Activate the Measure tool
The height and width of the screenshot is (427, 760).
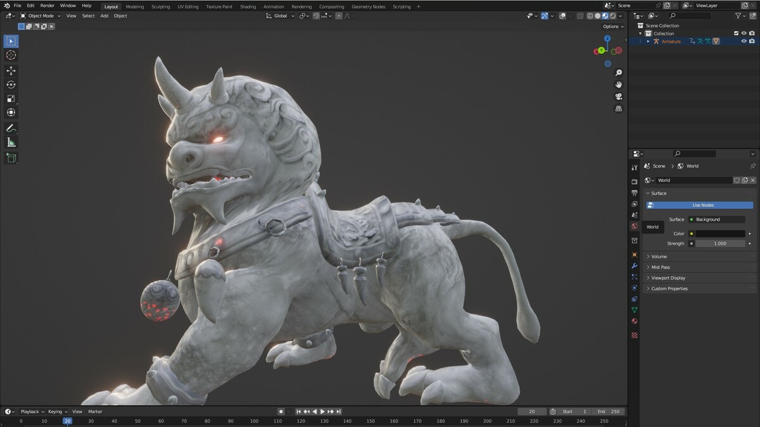[x=11, y=142]
